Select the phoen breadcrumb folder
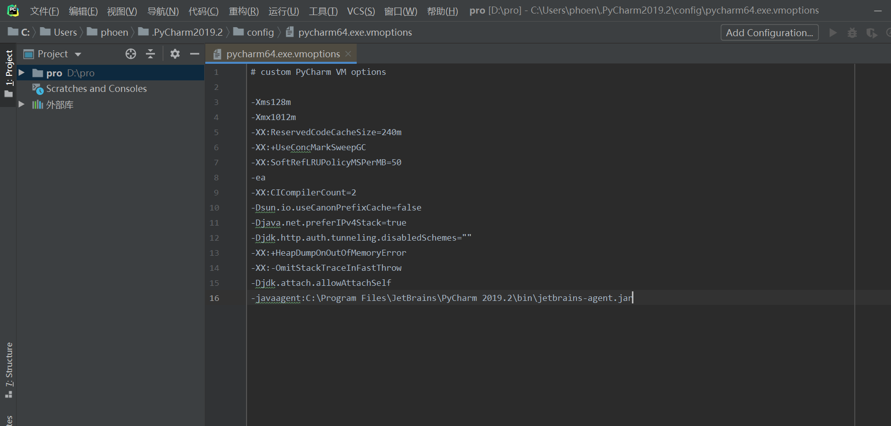This screenshot has width=891, height=426. point(108,32)
